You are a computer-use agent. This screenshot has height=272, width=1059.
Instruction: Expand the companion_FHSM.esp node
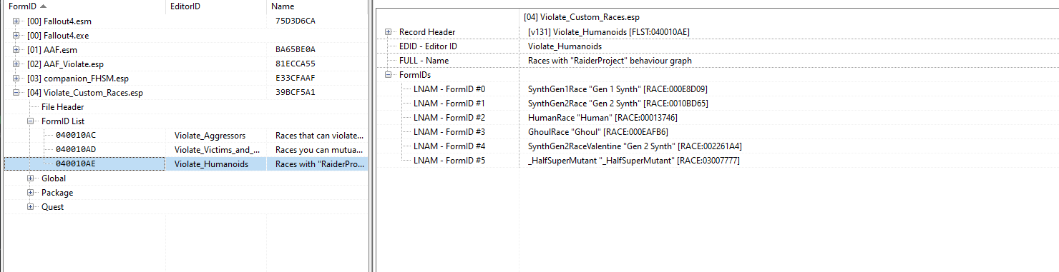click(16, 78)
